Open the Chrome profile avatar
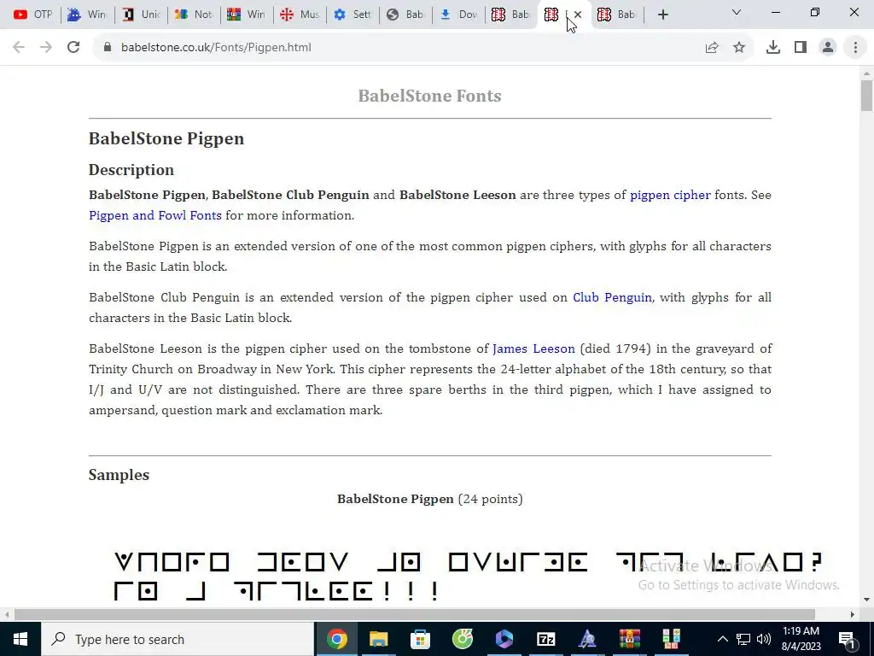Image resolution: width=874 pixels, height=656 pixels. [828, 48]
